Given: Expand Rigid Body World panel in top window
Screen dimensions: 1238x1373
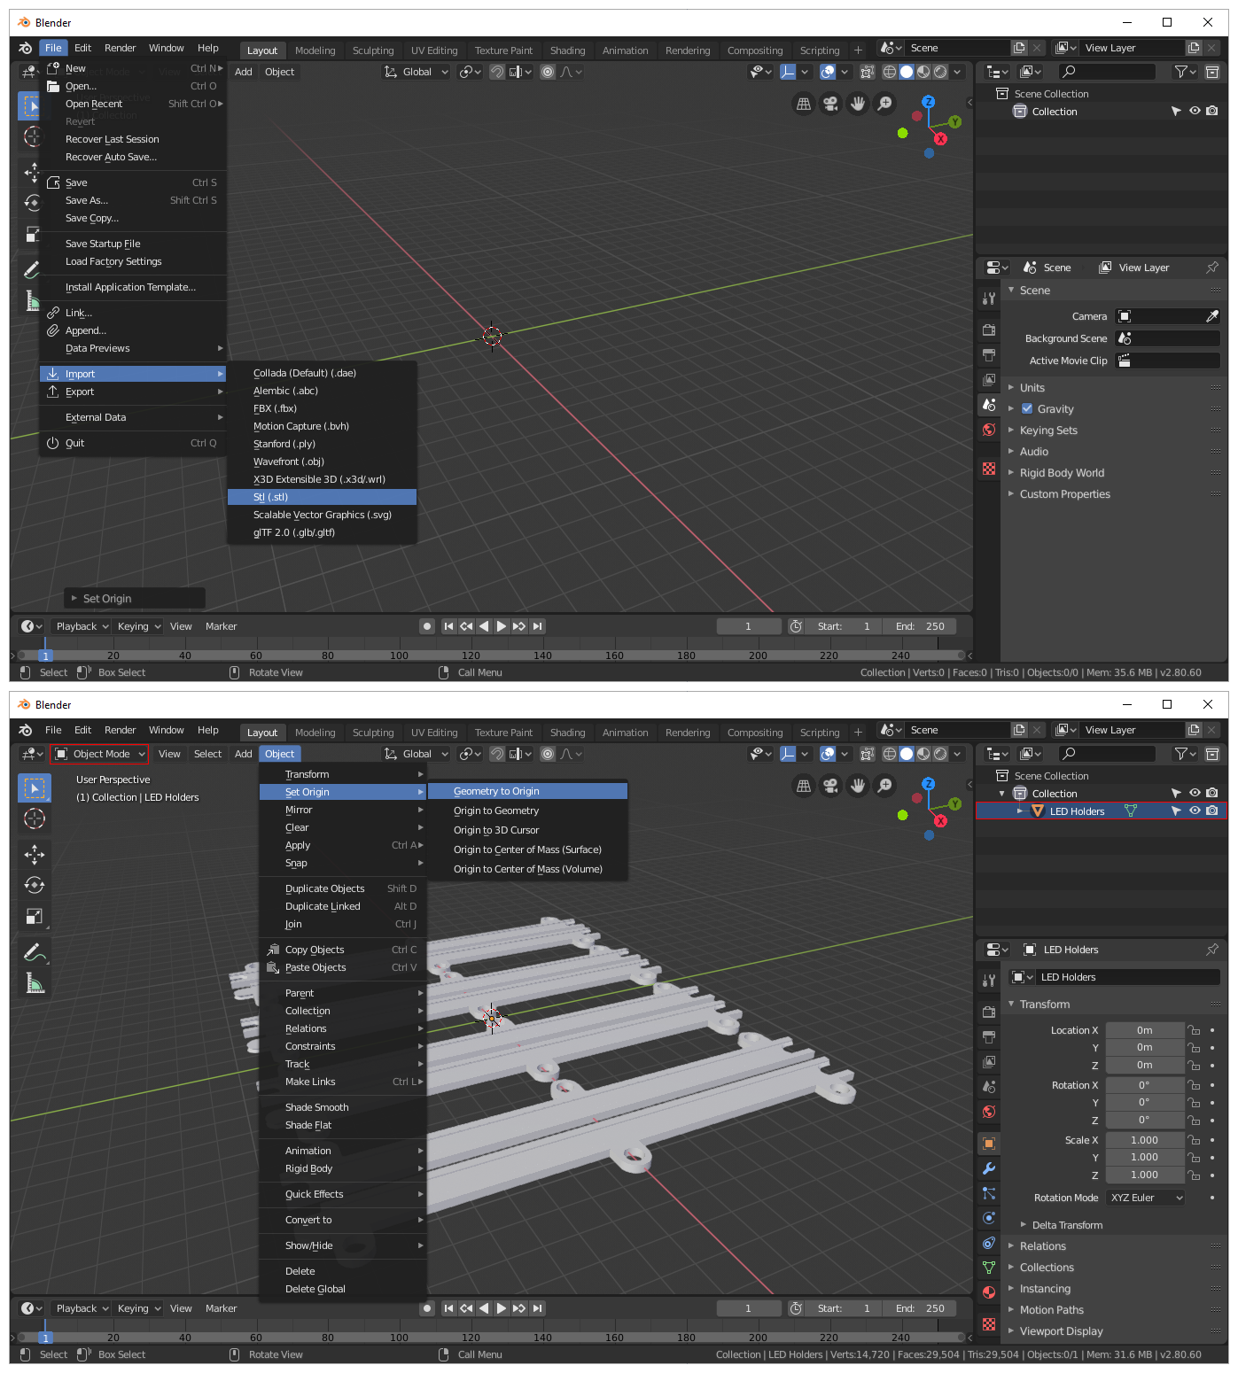Looking at the screenshot, I should click(1062, 473).
